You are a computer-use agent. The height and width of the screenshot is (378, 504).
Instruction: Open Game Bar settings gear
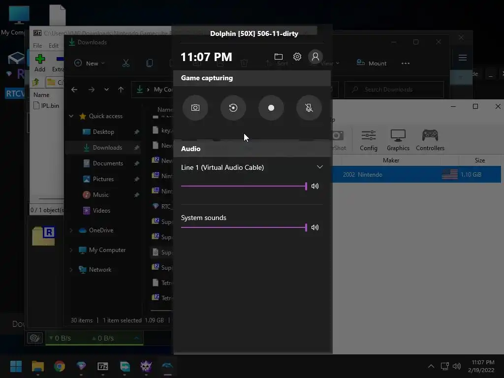tap(297, 57)
